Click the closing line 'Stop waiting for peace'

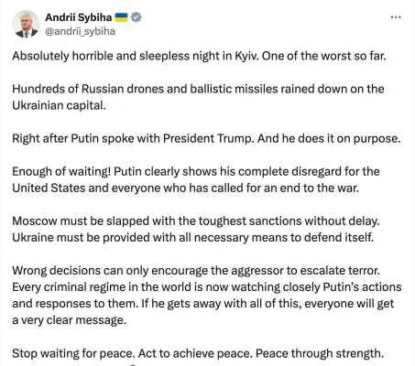[x=198, y=353]
